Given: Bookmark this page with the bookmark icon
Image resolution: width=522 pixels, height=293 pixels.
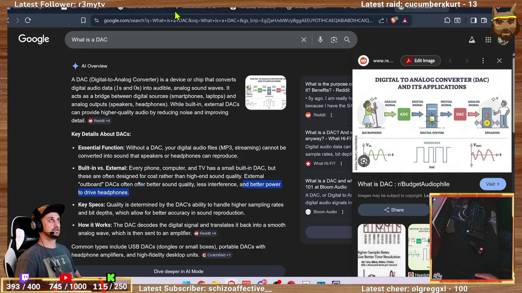Looking at the screenshot, I should [x=83, y=20].
